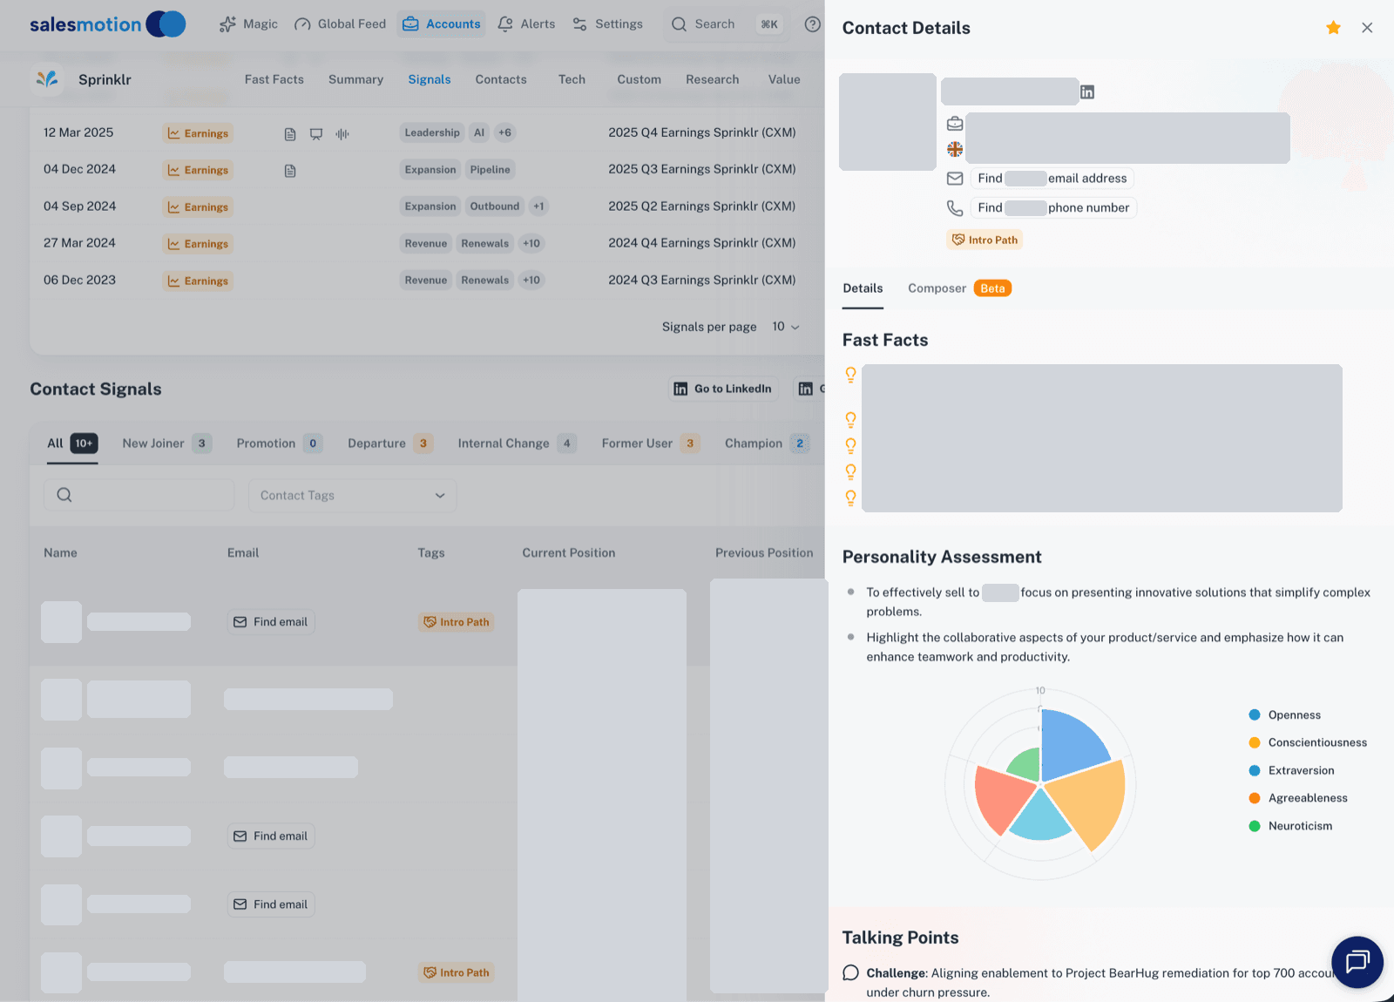Open the Fast Facts tab
Viewport: 1394px width, 1002px height.
tap(274, 79)
